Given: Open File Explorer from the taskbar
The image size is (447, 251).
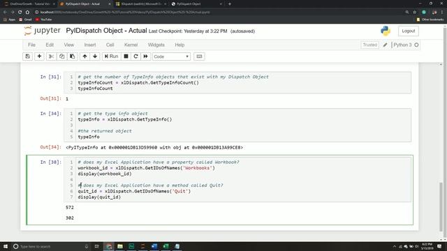Looking at the screenshot, I should tap(120, 246).
